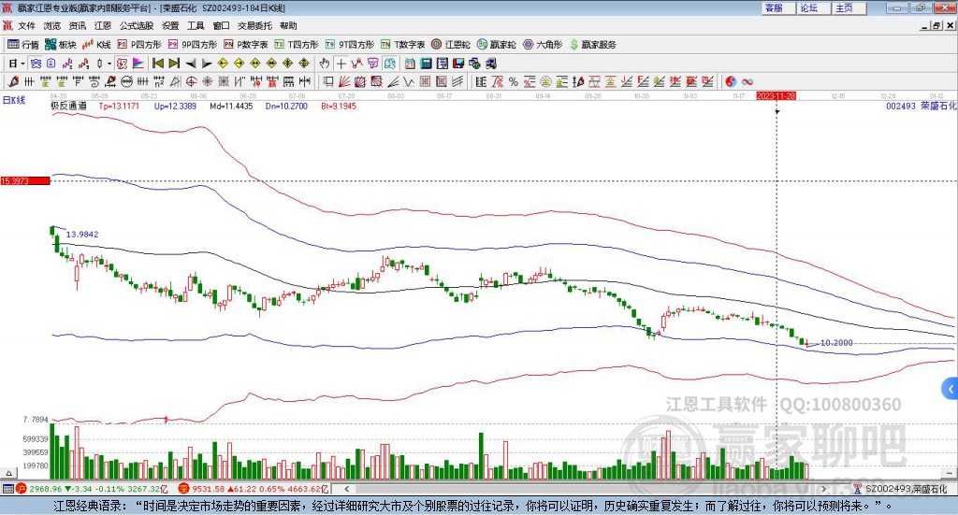Open the 9T四方形 tool
The image size is (958, 515).
(x=350, y=45)
